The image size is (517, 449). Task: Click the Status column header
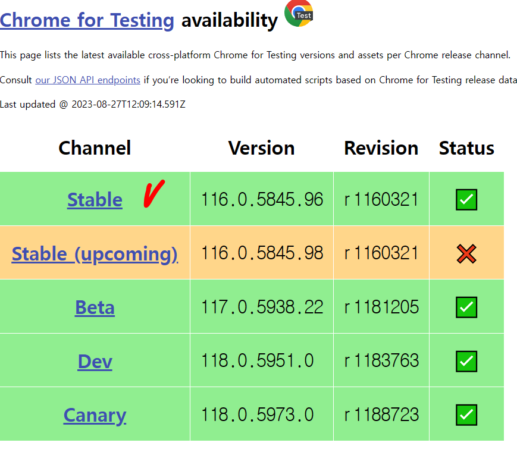466,148
